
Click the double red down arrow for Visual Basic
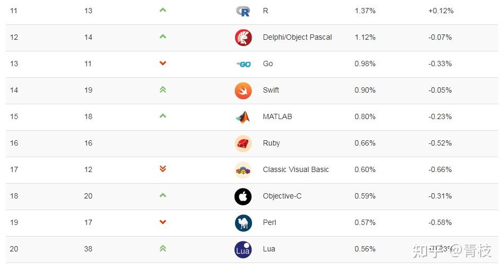pyautogui.click(x=163, y=169)
